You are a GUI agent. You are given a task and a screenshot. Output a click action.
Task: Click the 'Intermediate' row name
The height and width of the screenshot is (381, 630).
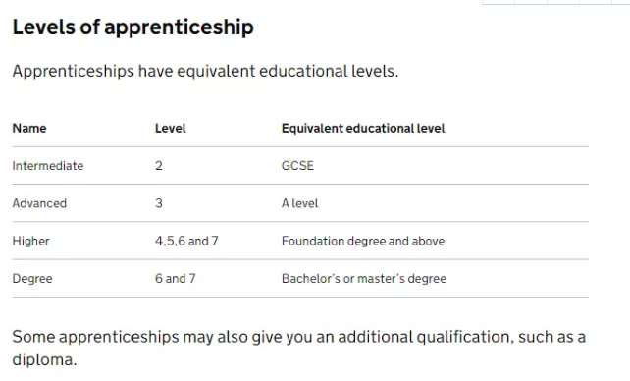click(48, 166)
